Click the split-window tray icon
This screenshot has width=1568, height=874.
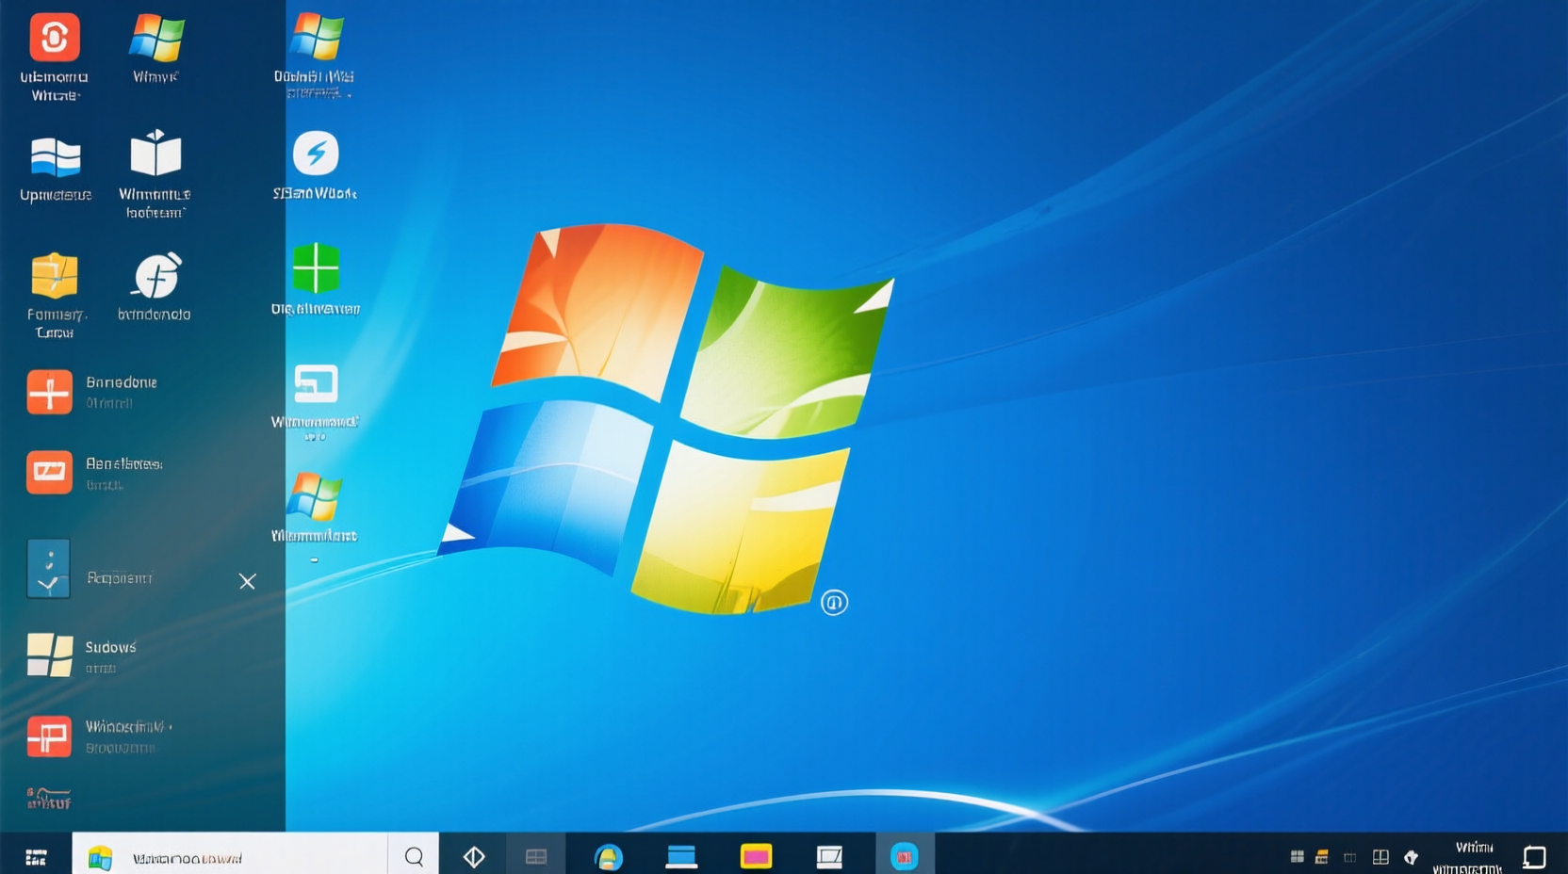click(x=1380, y=856)
